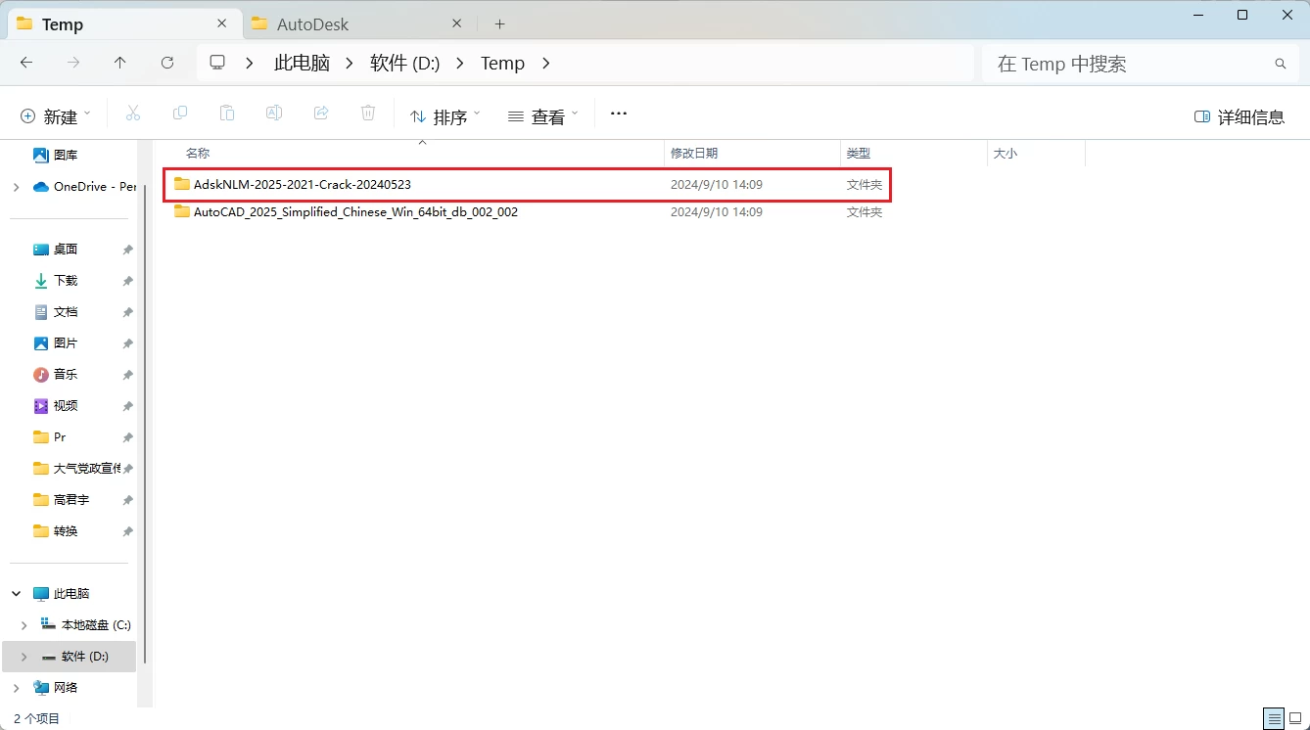
Task: Go up one folder level
Action: pyautogui.click(x=120, y=63)
